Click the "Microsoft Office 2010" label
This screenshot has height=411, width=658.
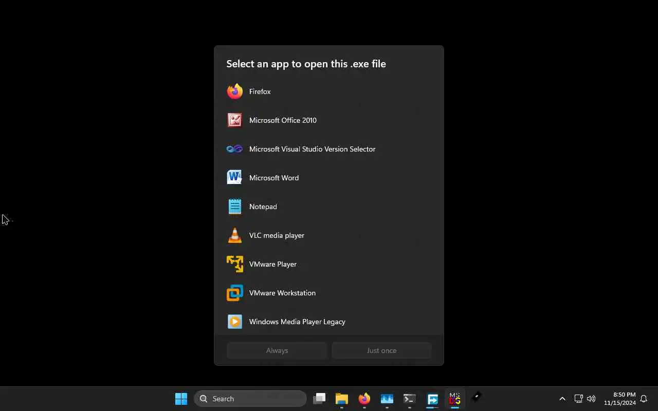[283, 120]
